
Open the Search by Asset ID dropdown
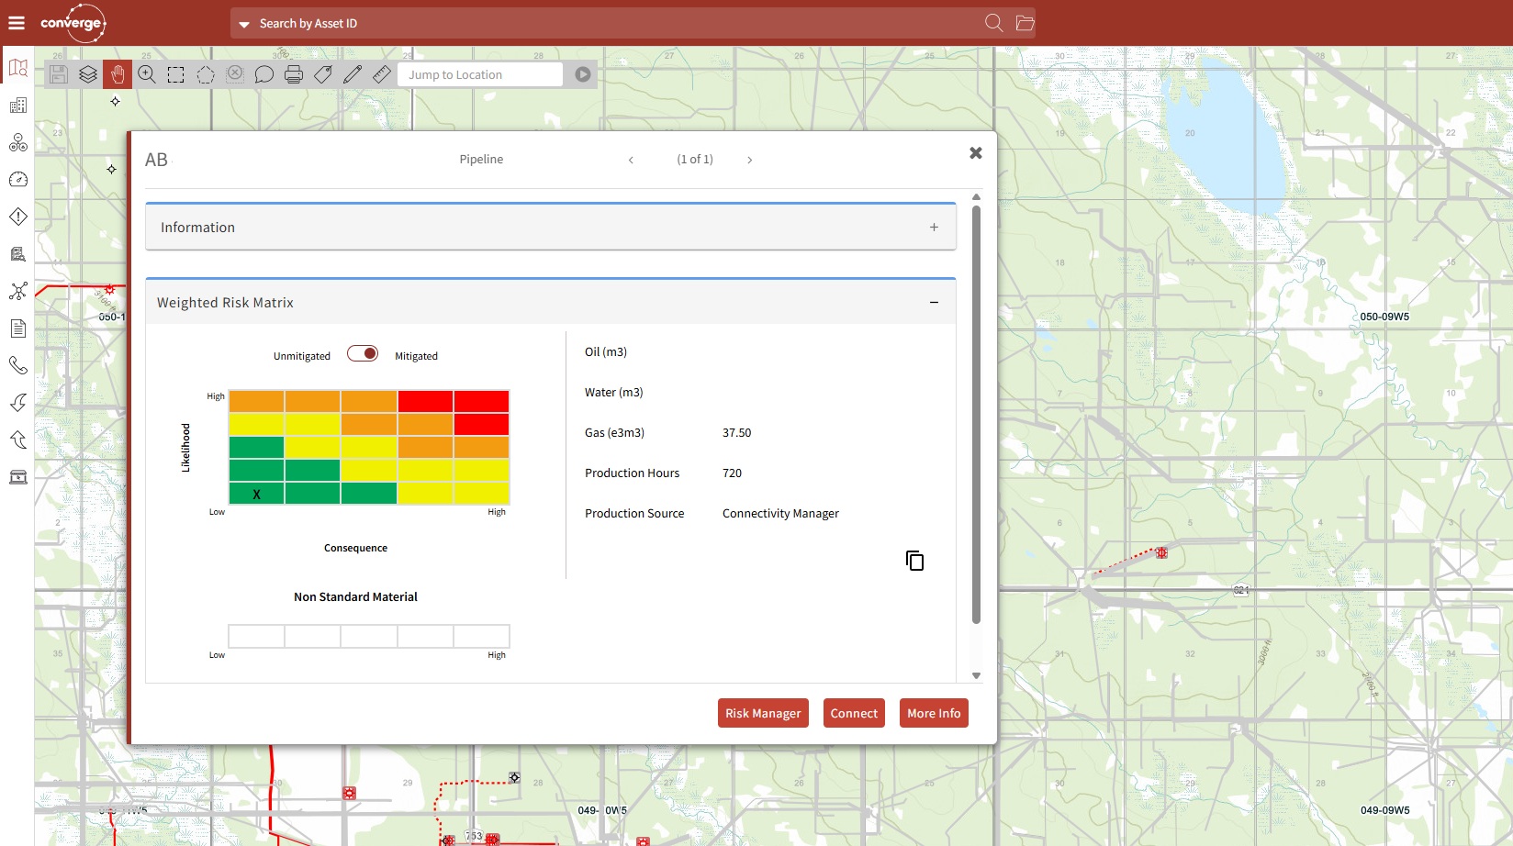(x=244, y=24)
